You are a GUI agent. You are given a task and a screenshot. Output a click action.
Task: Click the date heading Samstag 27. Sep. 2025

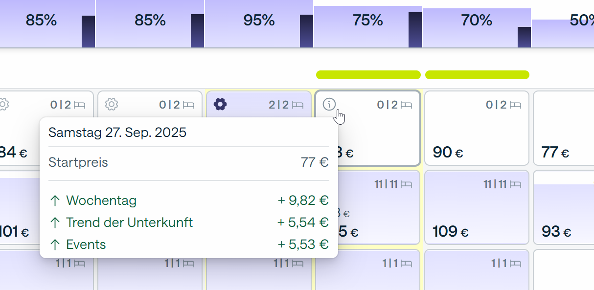pyautogui.click(x=117, y=133)
